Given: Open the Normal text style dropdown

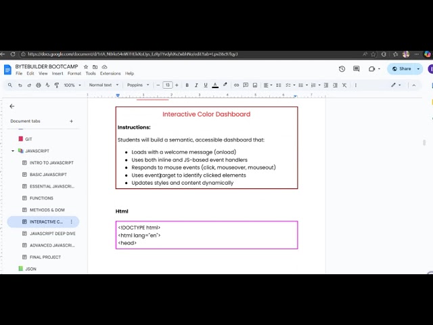Looking at the screenshot, I should click(x=104, y=85).
